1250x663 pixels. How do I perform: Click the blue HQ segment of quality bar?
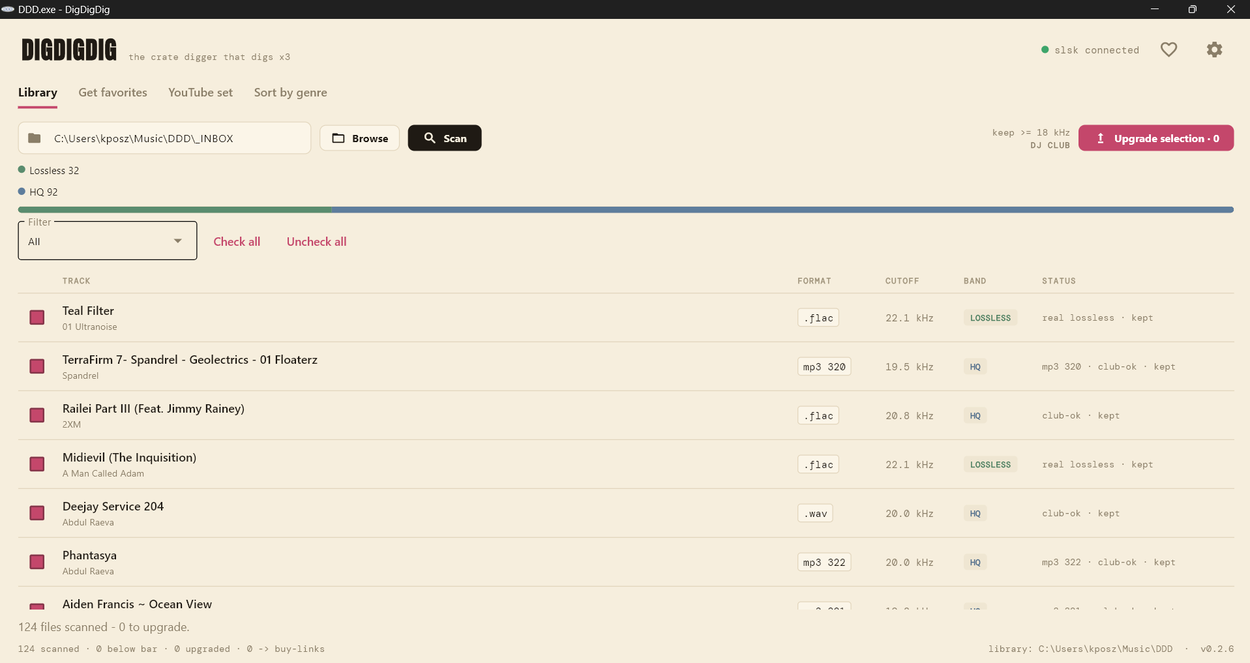click(x=782, y=210)
